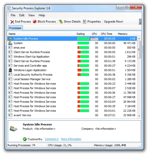Image resolution: width=149 pixels, height=154 pixels.
Task: Open the View menu
Action: coord(31,15)
